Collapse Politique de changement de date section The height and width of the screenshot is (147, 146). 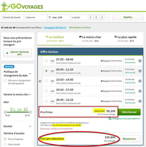tap(30, 74)
